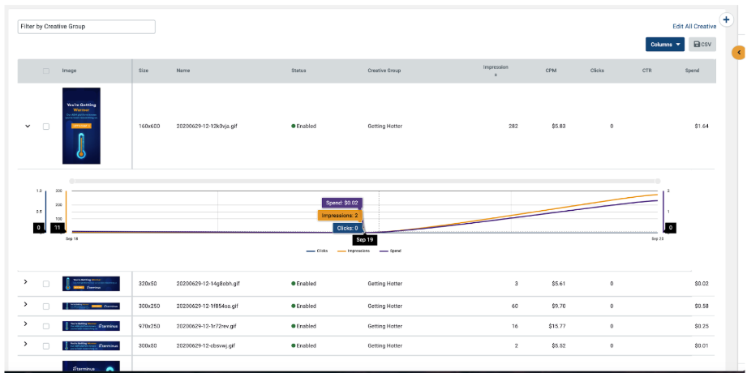Focus the Filter by Creative Group field
The width and height of the screenshot is (747, 373).
[x=86, y=27]
